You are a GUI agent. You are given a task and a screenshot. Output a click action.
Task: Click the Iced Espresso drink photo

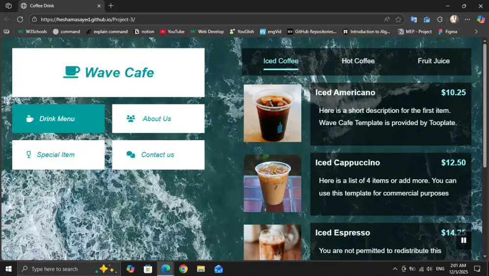272,242
